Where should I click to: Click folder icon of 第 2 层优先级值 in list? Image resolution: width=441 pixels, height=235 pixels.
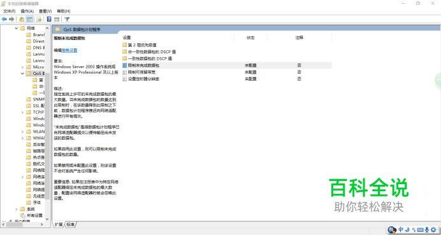(125, 45)
